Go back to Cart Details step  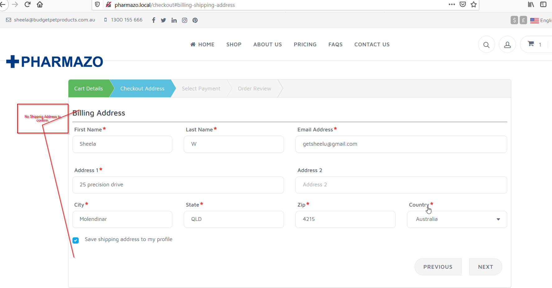89,89
